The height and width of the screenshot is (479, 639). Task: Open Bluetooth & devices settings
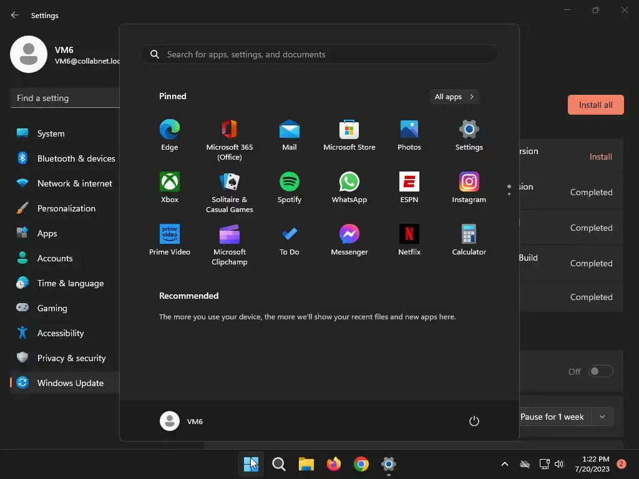point(65,158)
